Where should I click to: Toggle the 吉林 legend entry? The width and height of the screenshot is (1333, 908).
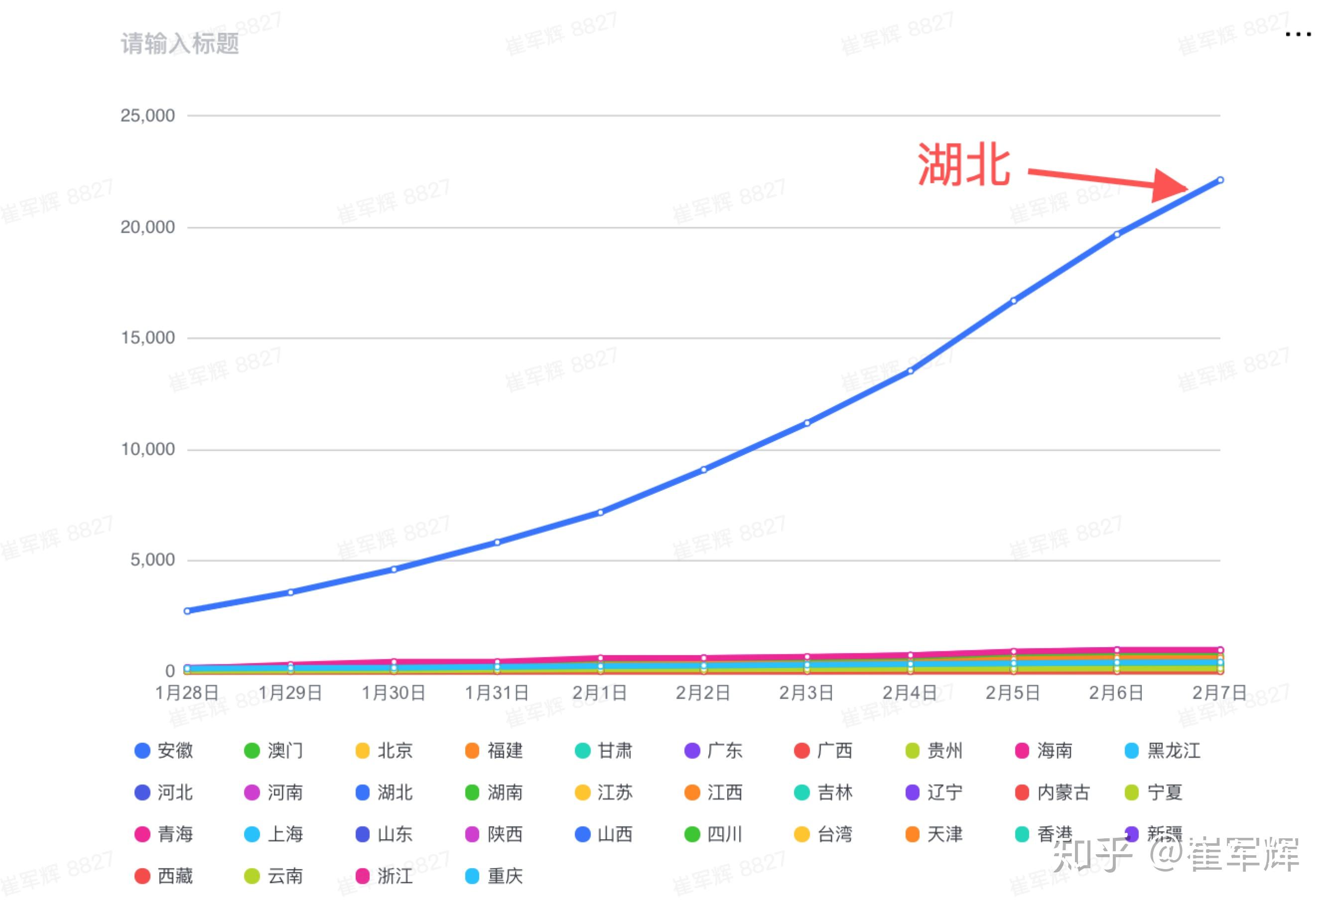click(x=824, y=792)
